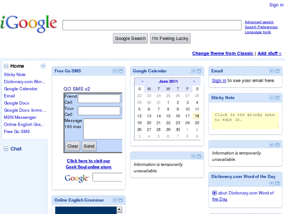The width and height of the screenshot is (285, 214).
Task: Click the Your Cell input field
Action: (99, 111)
